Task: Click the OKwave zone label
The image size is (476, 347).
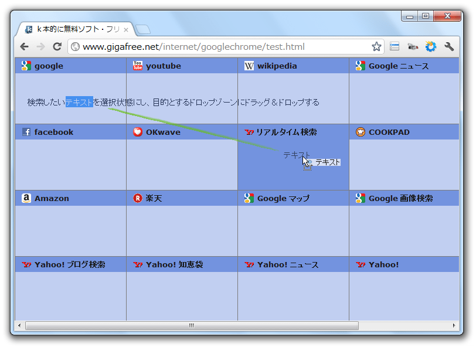Action: [163, 132]
